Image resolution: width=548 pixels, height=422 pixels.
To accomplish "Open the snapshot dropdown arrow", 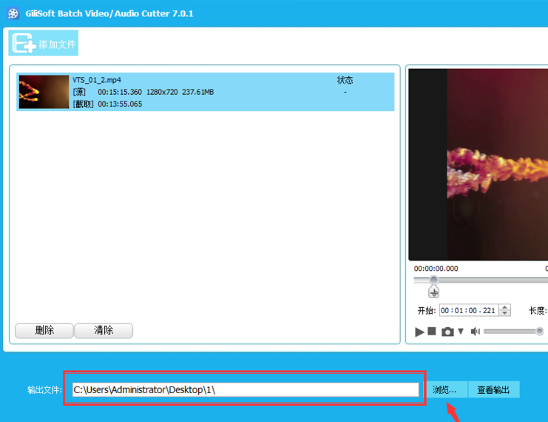I will (461, 331).
